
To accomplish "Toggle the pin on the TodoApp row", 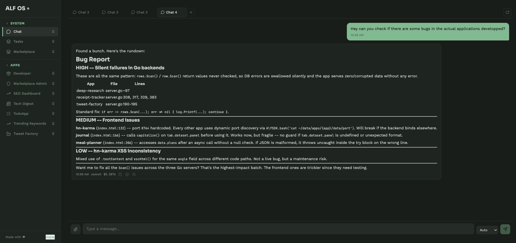I will (x=53, y=114).
